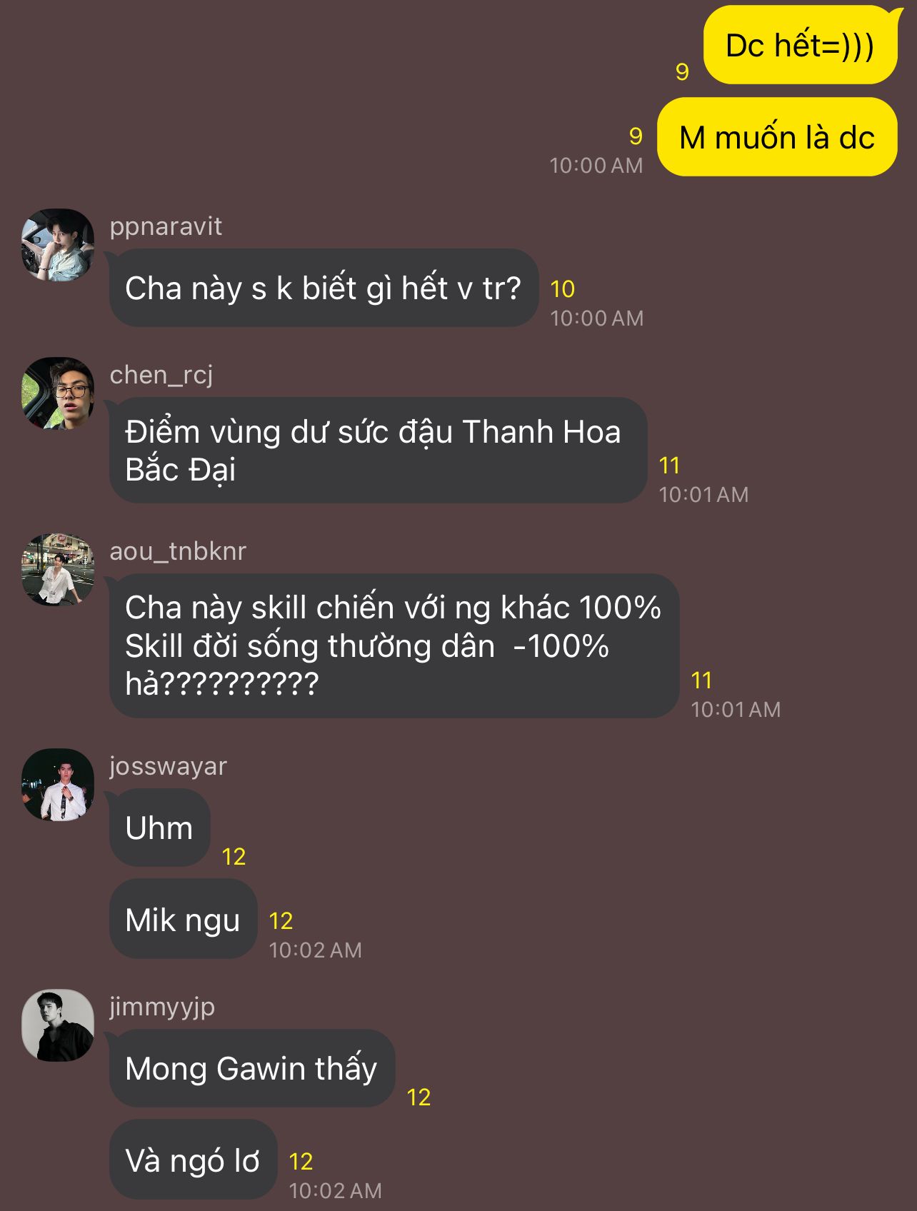Screen dimensions: 917x1211
Task: Tap message "Cha này s k biết gì hết v tr?"
Action: pos(324,288)
